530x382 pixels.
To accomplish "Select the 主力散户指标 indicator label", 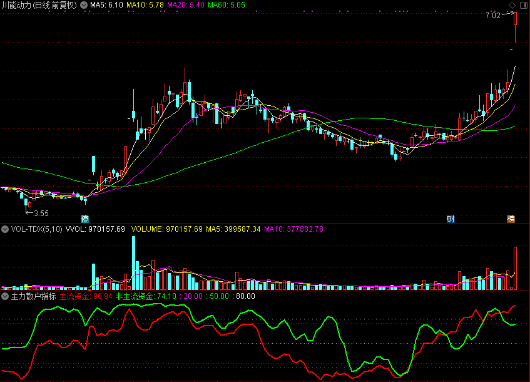I will coord(33,296).
